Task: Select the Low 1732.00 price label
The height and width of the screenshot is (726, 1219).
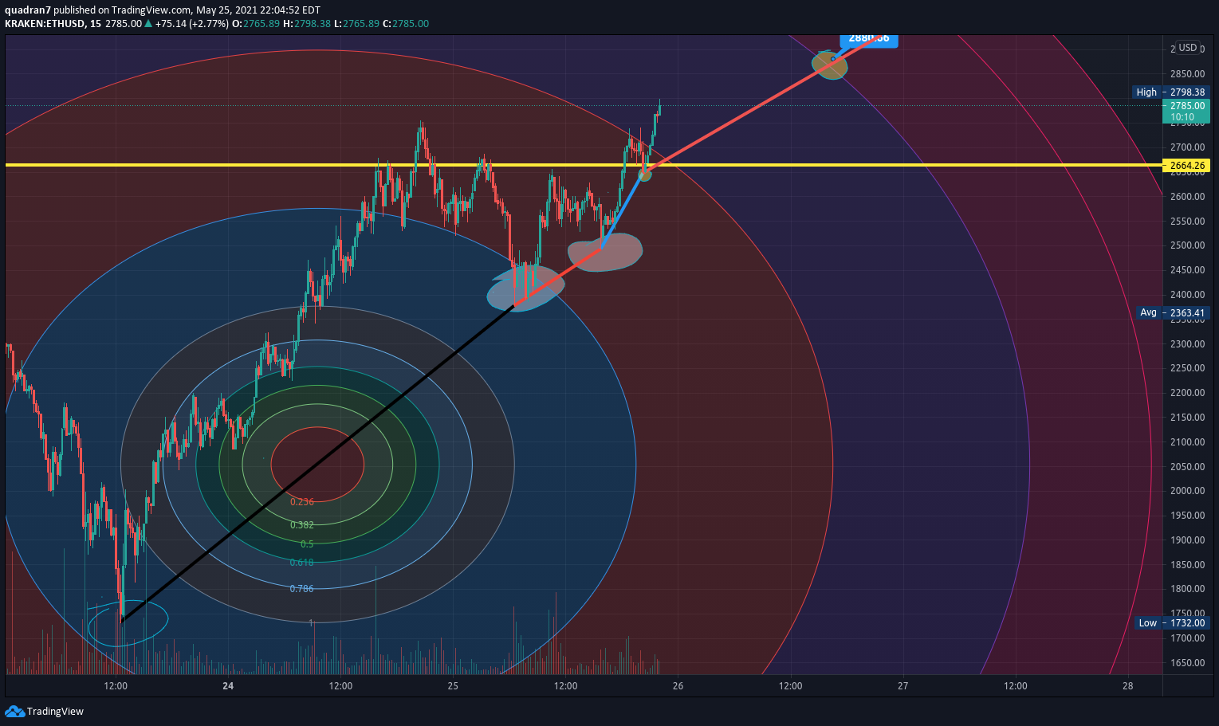Action: 1172,623
